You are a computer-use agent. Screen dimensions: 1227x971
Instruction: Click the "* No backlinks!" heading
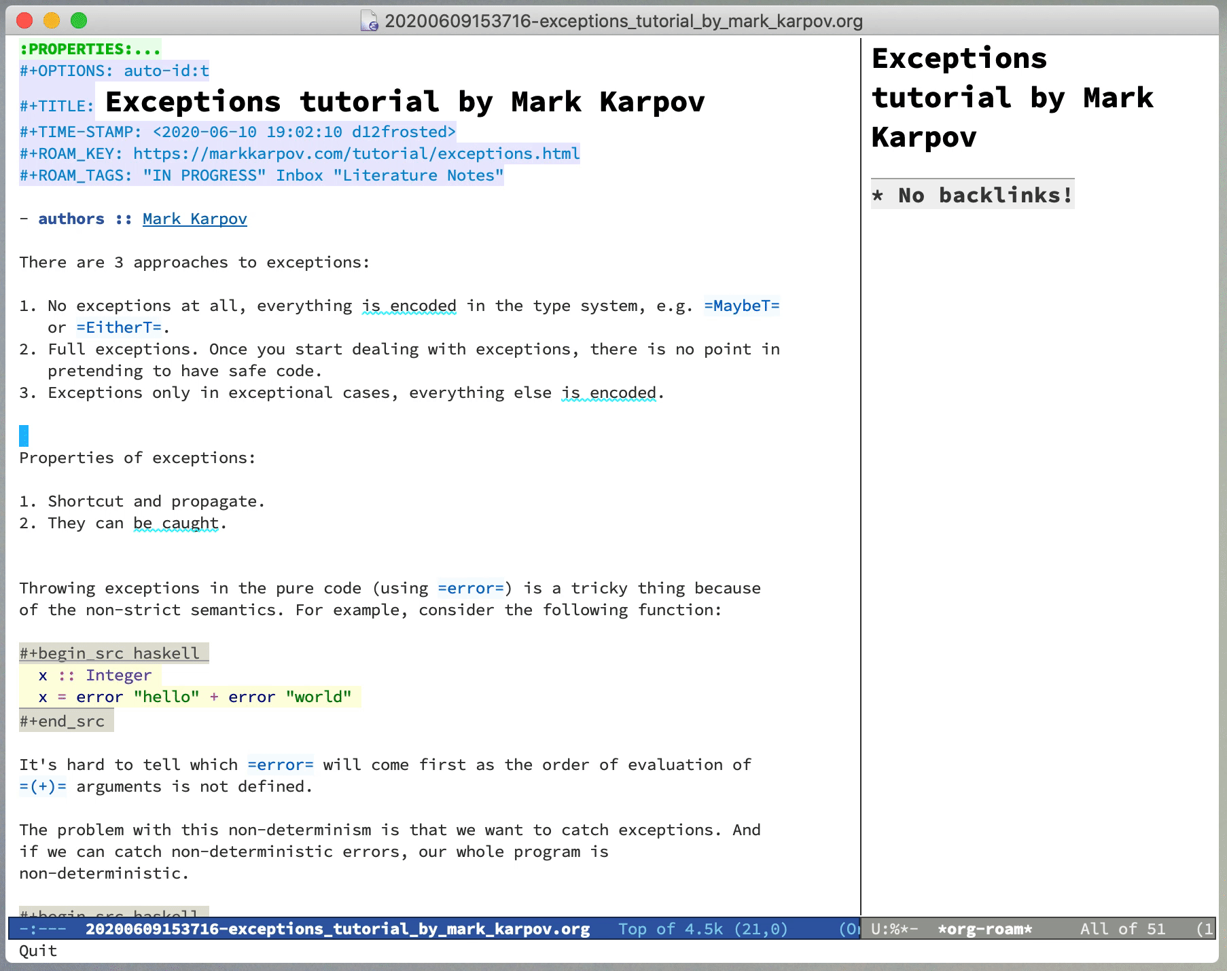click(x=972, y=196)
